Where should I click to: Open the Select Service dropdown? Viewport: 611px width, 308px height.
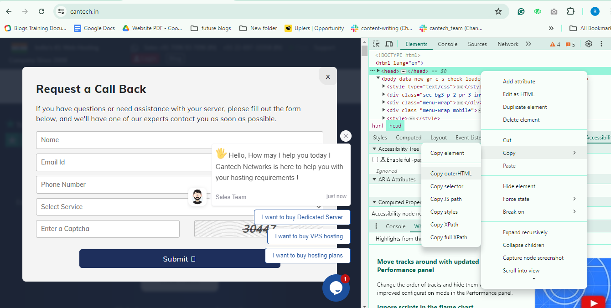[180, 207]
